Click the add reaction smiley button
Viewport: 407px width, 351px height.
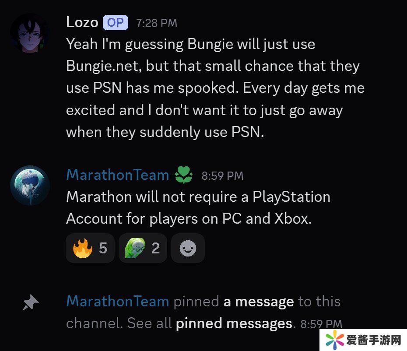(x=188, y=248)
